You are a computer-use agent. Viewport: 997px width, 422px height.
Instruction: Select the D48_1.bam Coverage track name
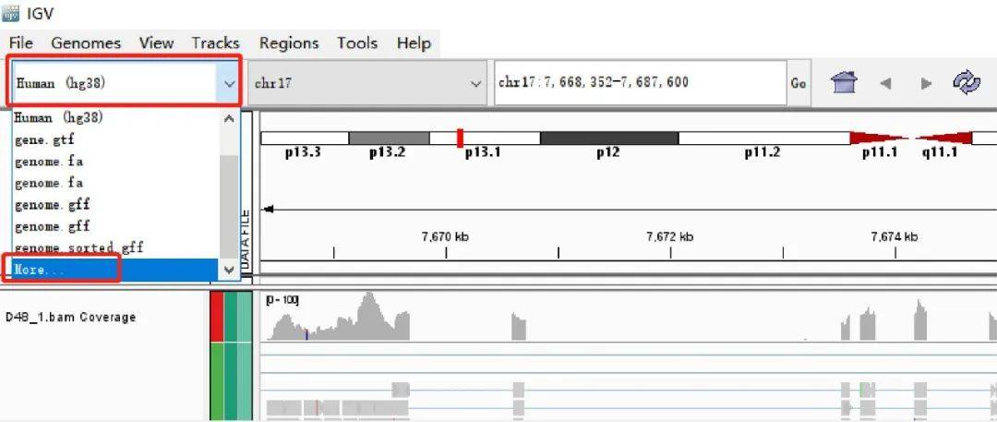tap(70, 317)
